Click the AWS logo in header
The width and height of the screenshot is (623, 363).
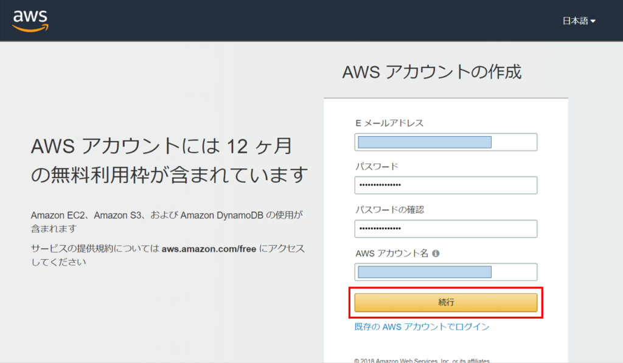(x=30, y=20)
